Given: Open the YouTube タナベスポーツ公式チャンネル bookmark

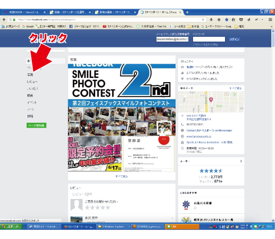Looking at the screenshot, I should [119, 27].
